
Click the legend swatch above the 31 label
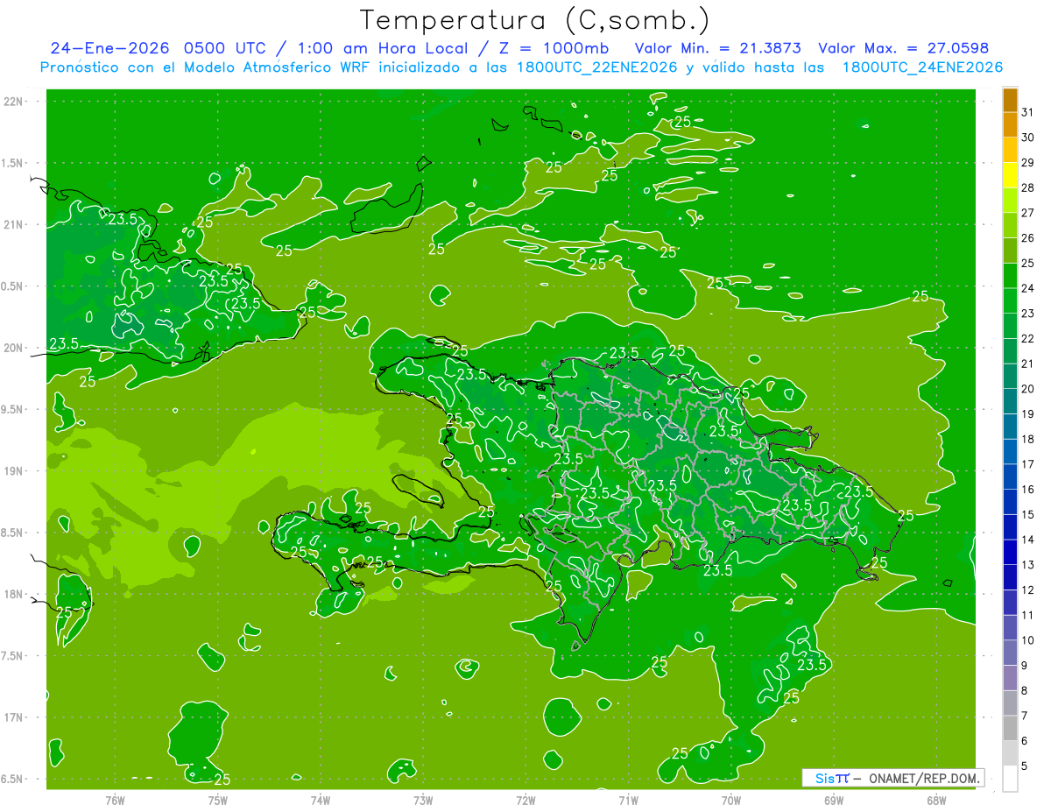point(1010,100)
